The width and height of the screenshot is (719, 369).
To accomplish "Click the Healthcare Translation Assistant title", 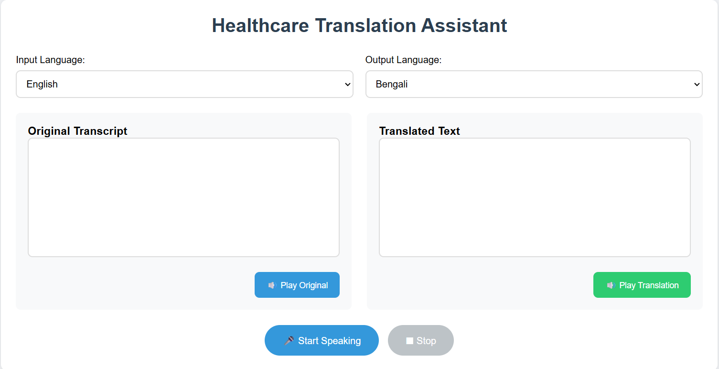I will pos(359,25).
